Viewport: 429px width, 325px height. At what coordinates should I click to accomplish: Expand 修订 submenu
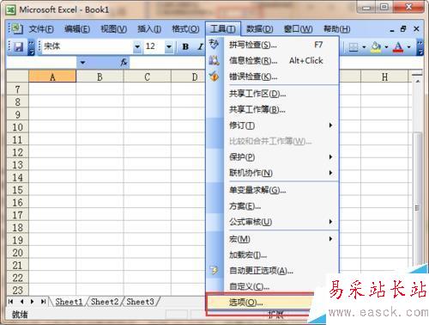click(x=330, y=126)
